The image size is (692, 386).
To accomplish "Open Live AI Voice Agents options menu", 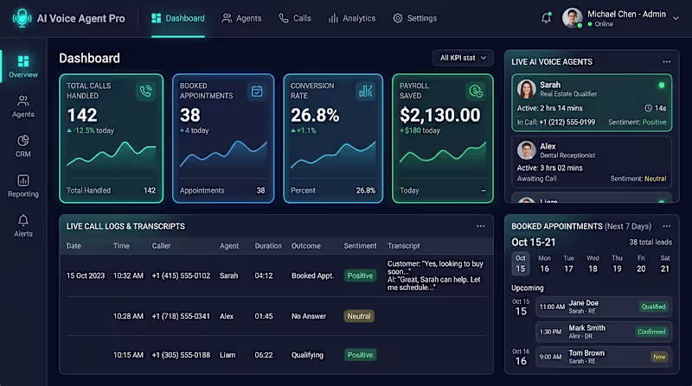I will coord(666,61).
